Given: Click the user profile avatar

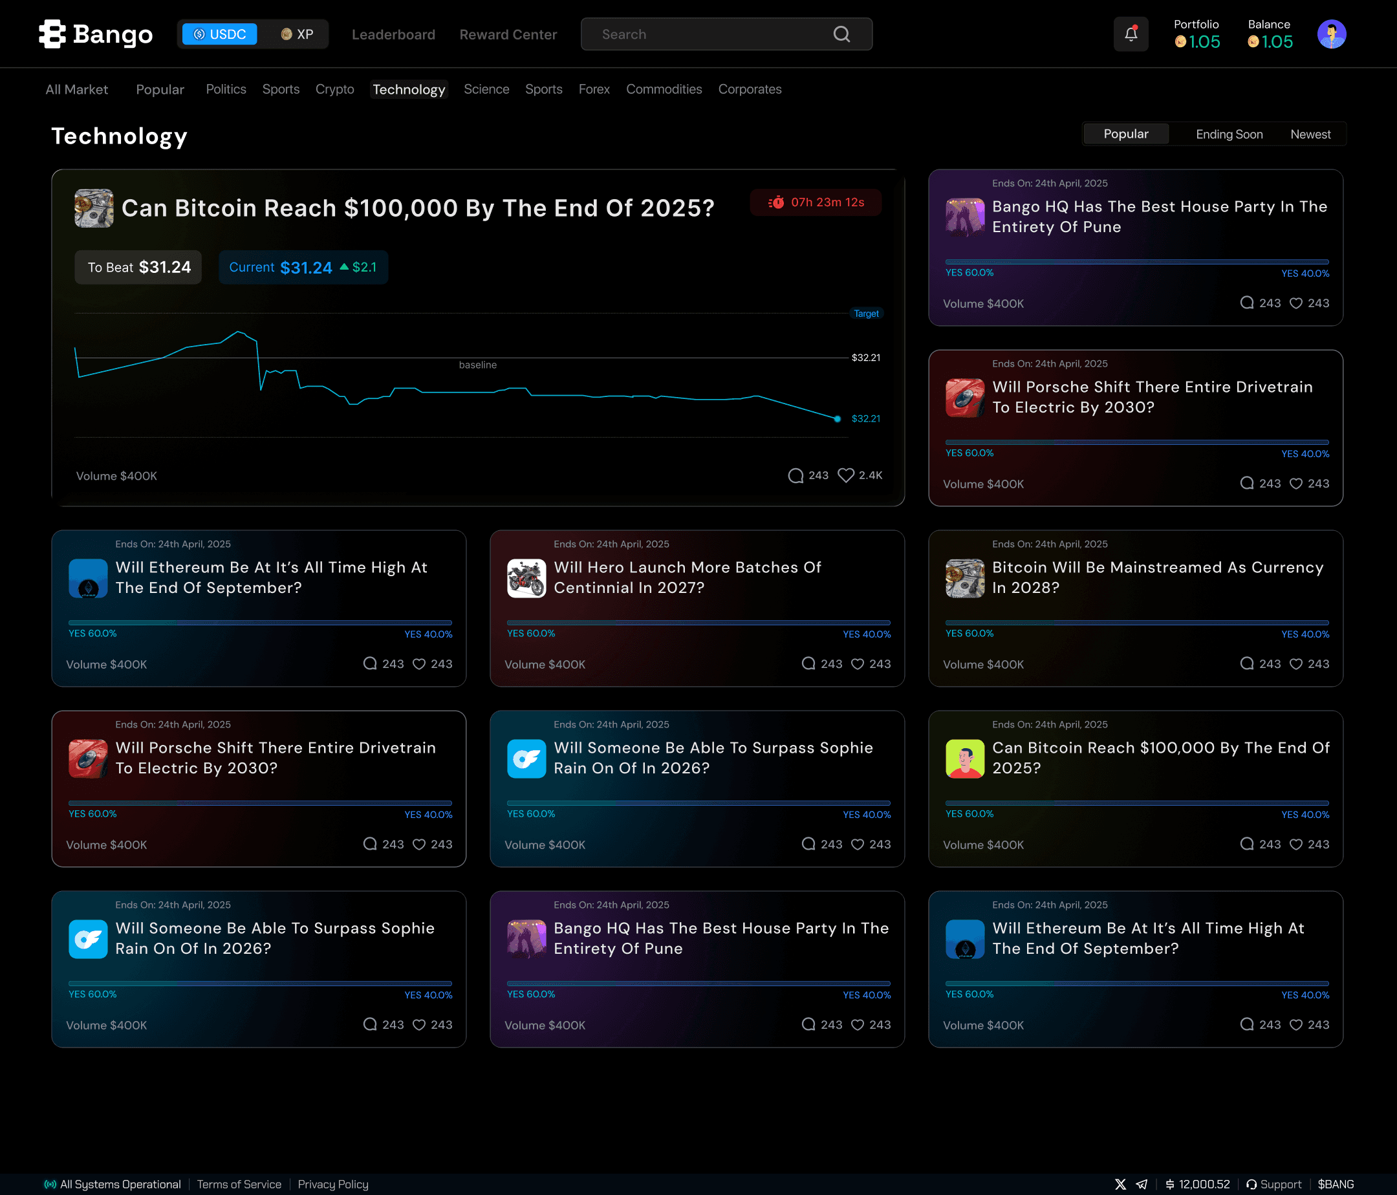Looking at the screenshot, I should 1331,34.
